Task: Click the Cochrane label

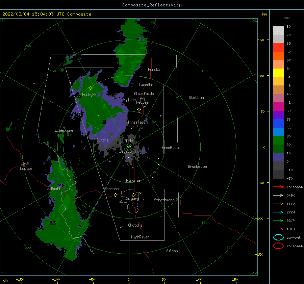Action: 110,189
